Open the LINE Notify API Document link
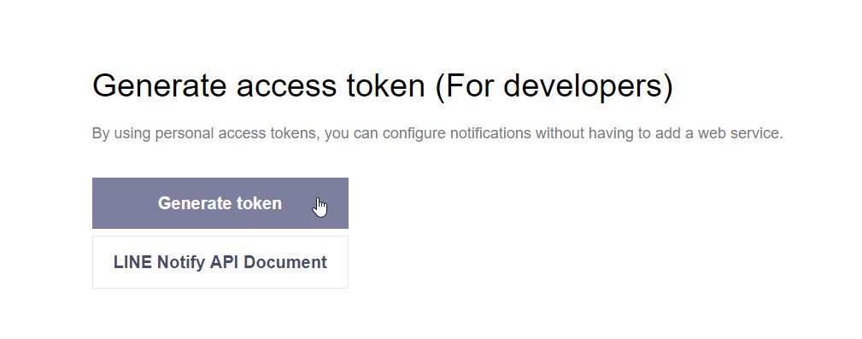This screenshot has width=862, height=339. point(220,262)
